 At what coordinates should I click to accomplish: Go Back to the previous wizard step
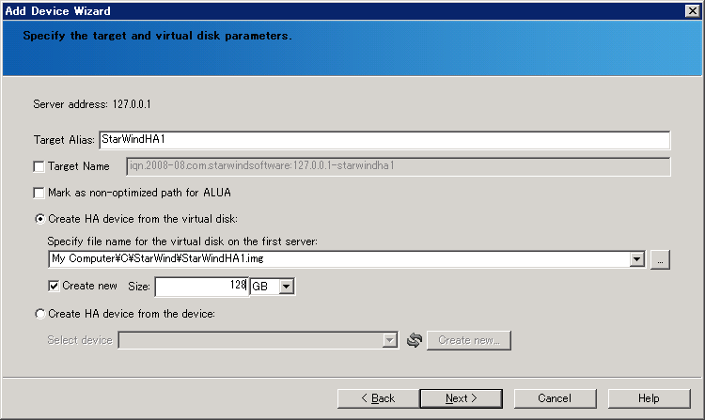click(x=378, y=398)
